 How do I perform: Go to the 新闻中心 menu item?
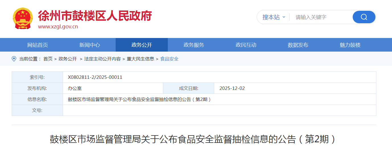coord(89,45)
